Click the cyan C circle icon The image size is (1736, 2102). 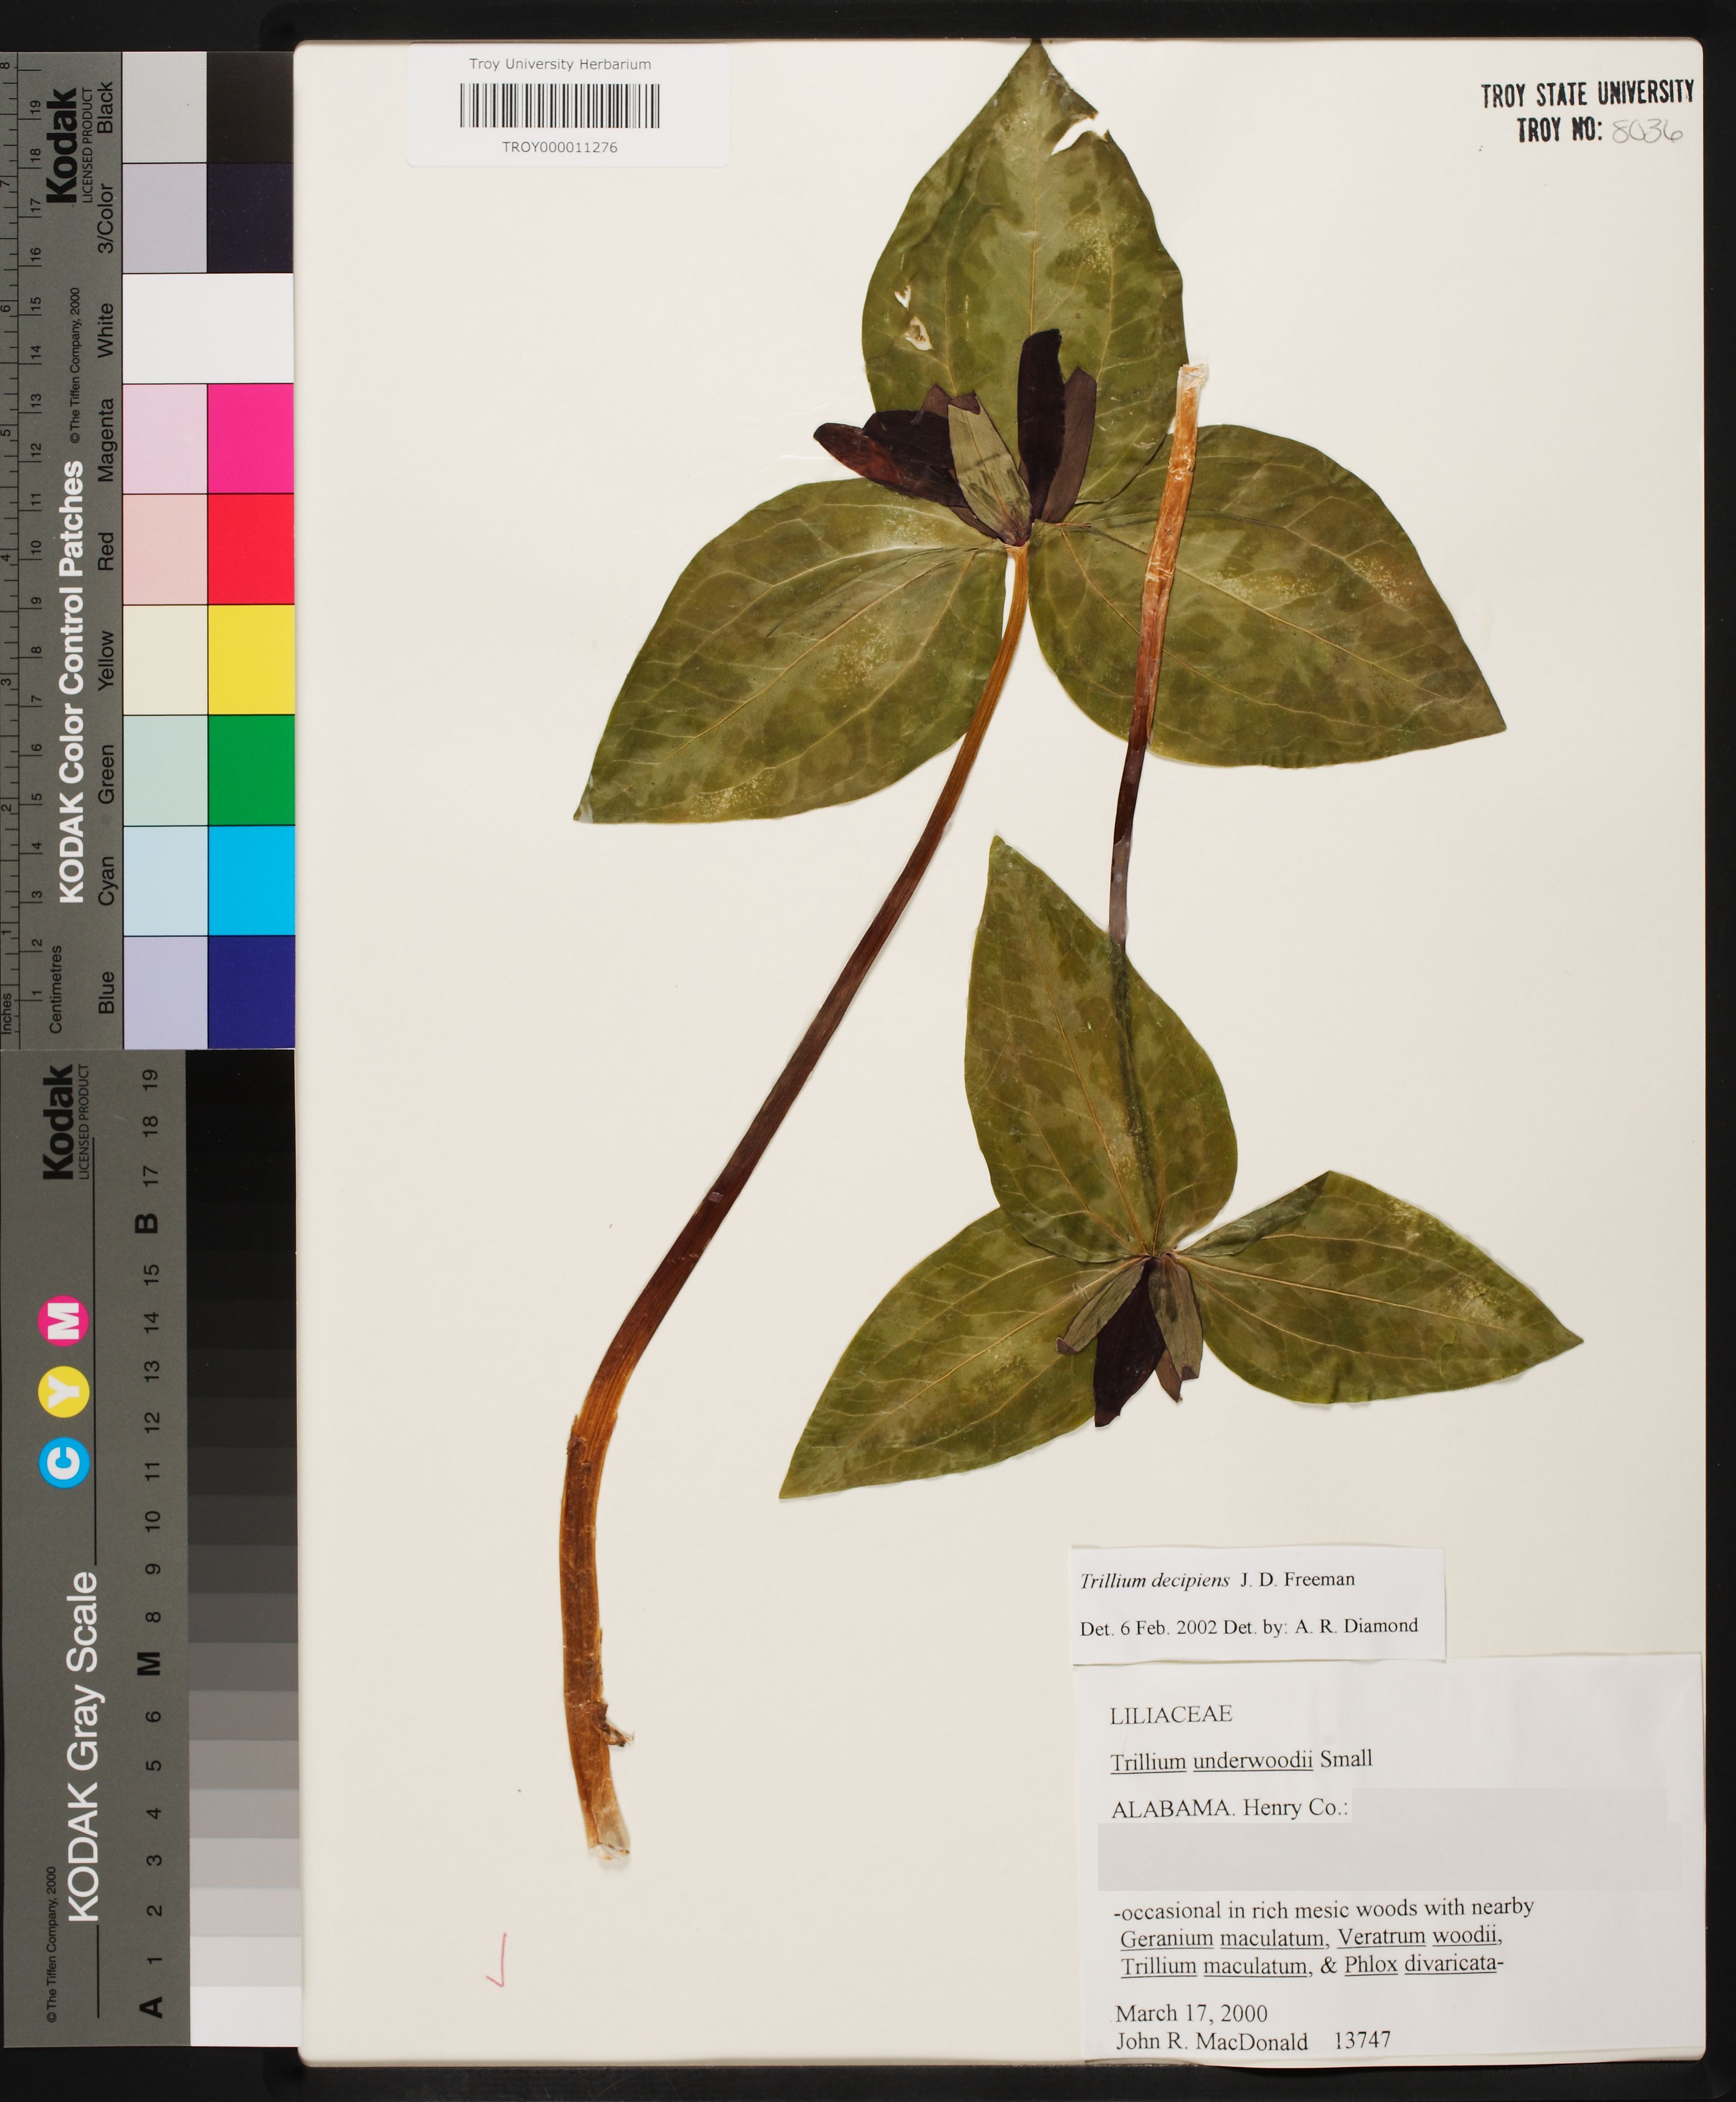[x=64, y=1464]
